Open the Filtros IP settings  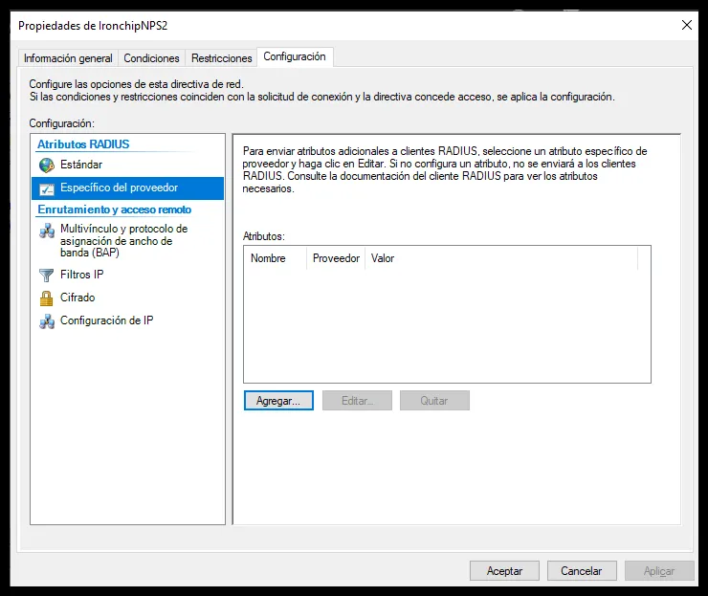pyautogui.click(x=127, y=275)
